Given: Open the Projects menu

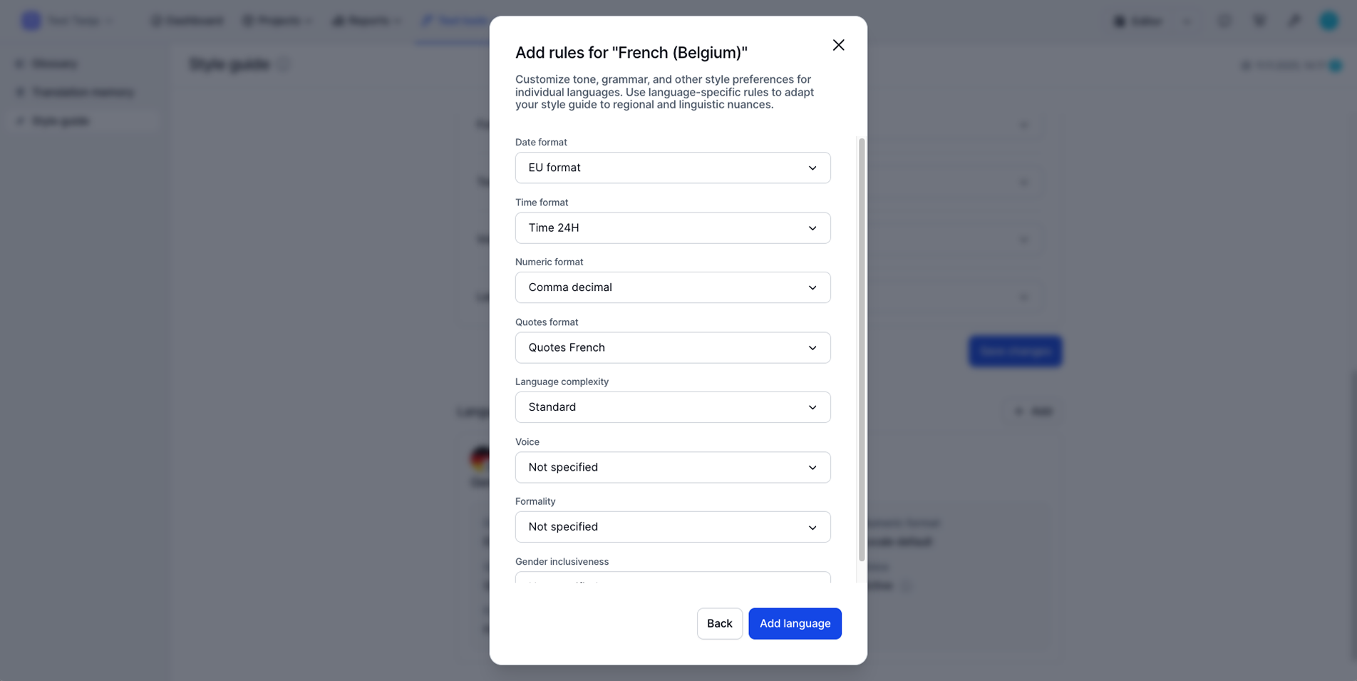Looking at the screenshot, I should click(277, 21).
